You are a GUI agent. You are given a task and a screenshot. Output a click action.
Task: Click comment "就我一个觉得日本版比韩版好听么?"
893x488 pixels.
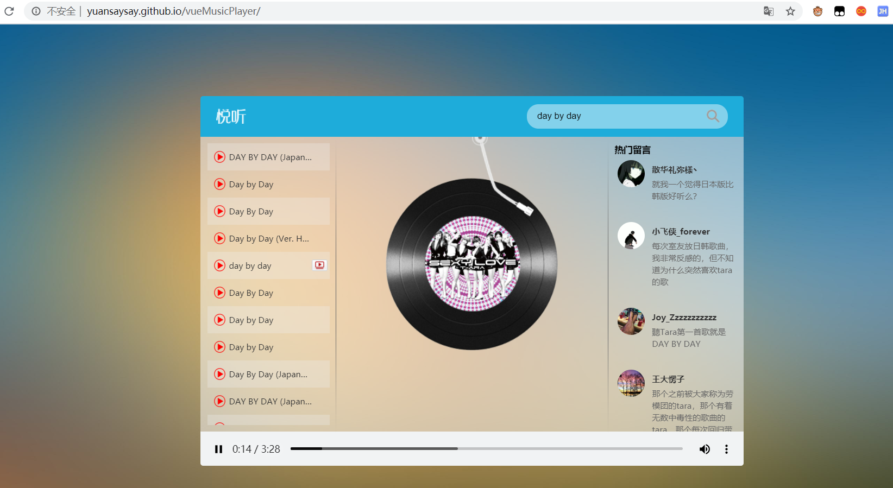coord(693,190)
